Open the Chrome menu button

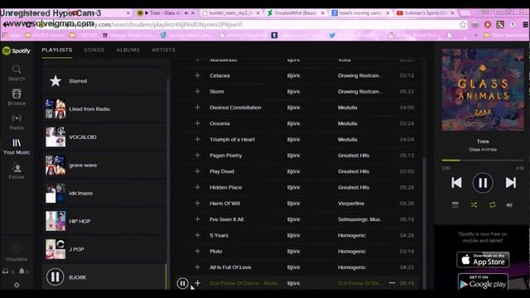pyautogui.click(x=525, y=24)
